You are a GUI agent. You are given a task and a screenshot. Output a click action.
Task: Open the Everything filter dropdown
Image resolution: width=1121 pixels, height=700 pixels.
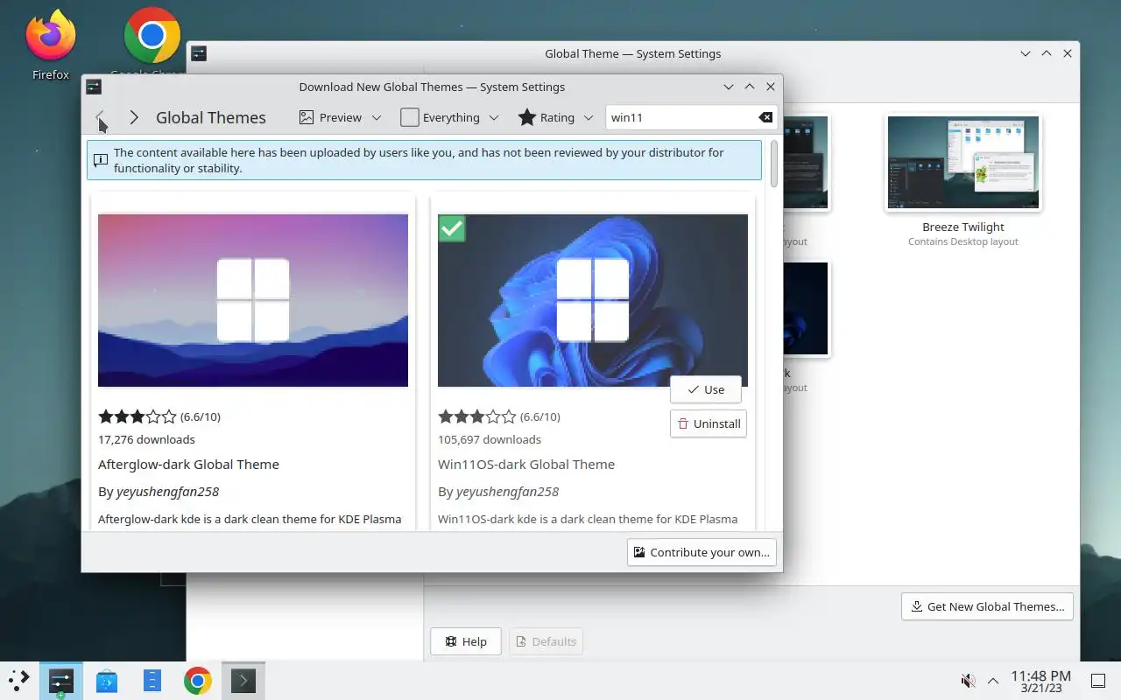pyautogui.click(x=449, y=117)
